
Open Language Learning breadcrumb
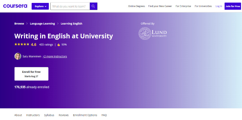[x=43, y=24]
